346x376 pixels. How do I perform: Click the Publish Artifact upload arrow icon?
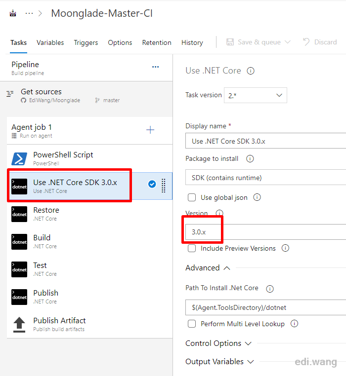pos(19,325)
